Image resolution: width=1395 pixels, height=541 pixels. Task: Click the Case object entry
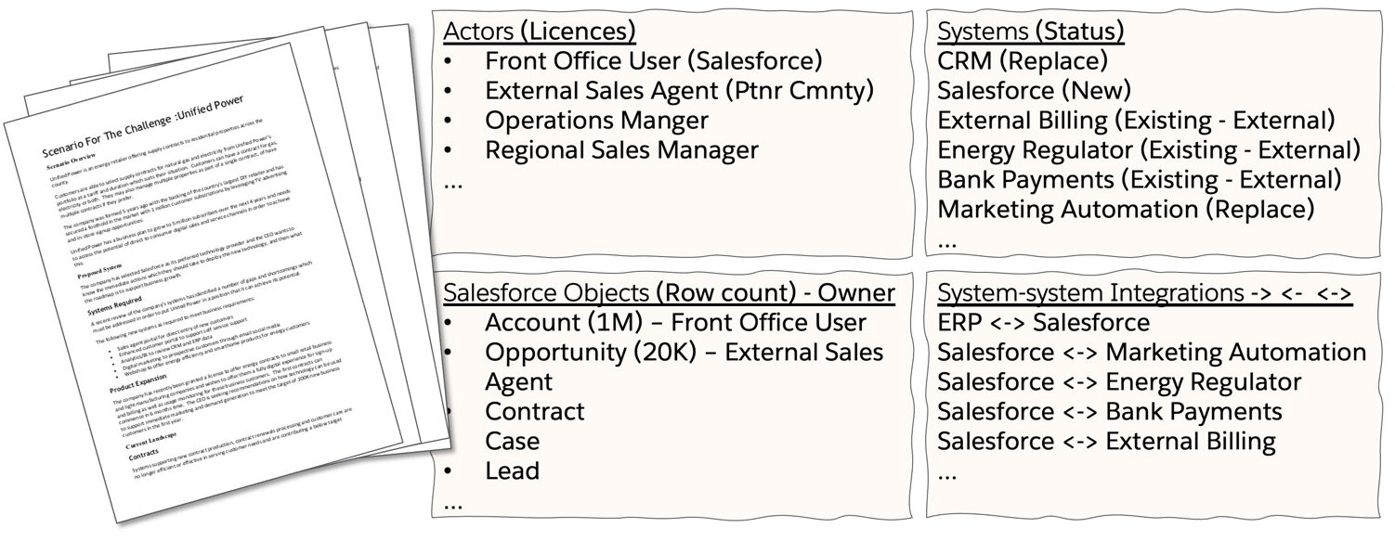512,441
